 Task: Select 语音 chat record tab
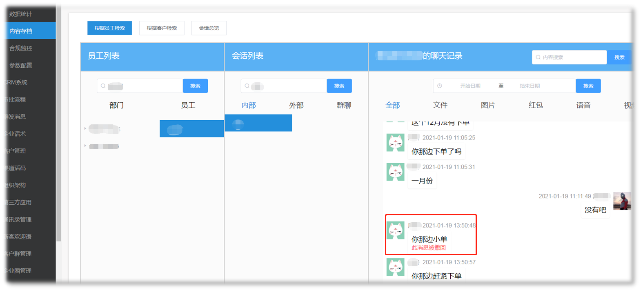583,105
